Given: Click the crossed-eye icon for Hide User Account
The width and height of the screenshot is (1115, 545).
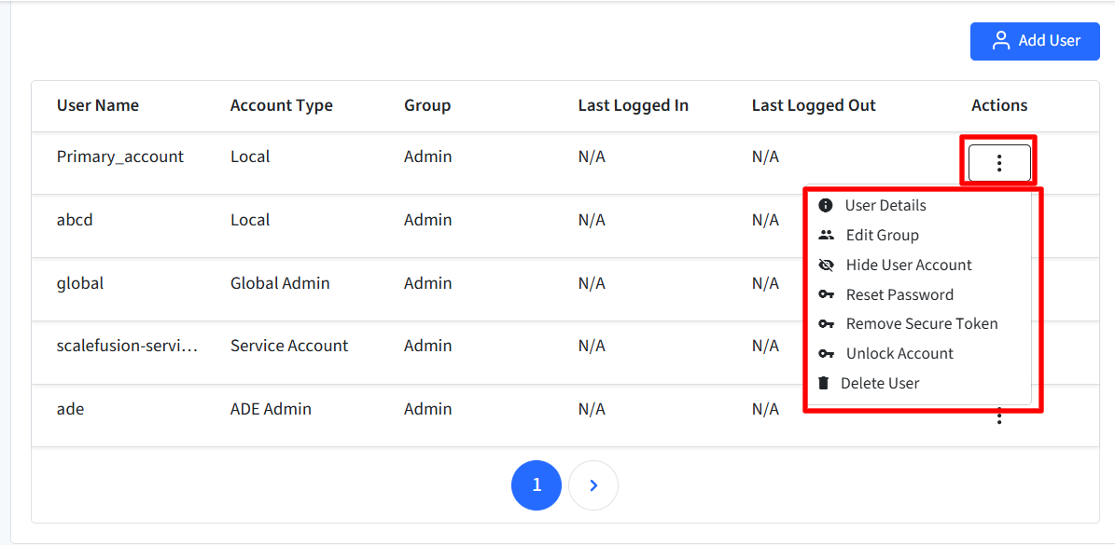Looking at the screenshot, I should tap(827, 265).
